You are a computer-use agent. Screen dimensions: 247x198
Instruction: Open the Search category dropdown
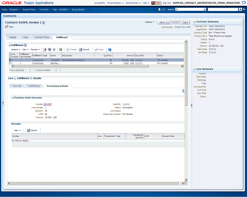(x=205, y=9)
